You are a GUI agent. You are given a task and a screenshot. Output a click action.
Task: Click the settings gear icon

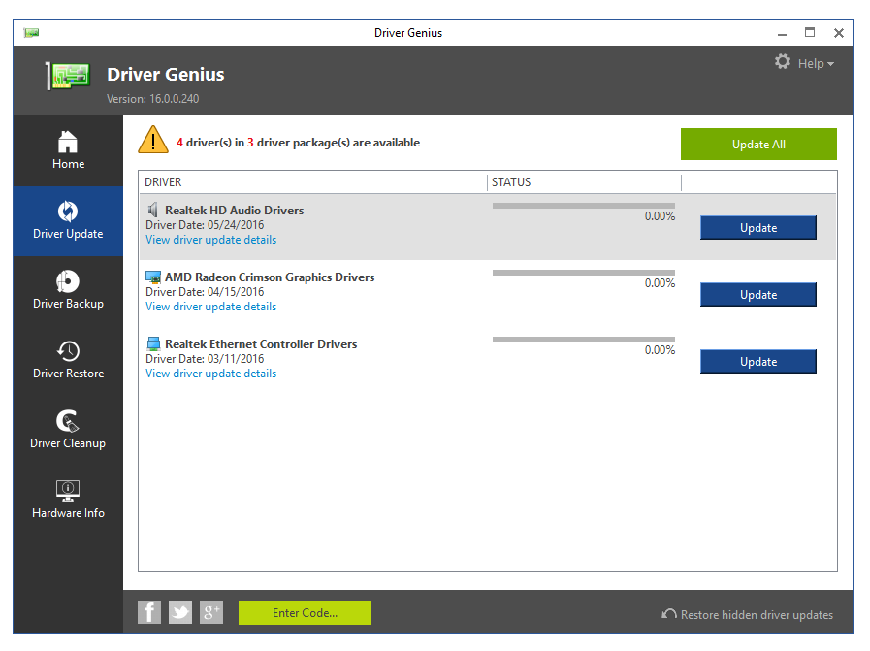[783, 62]
